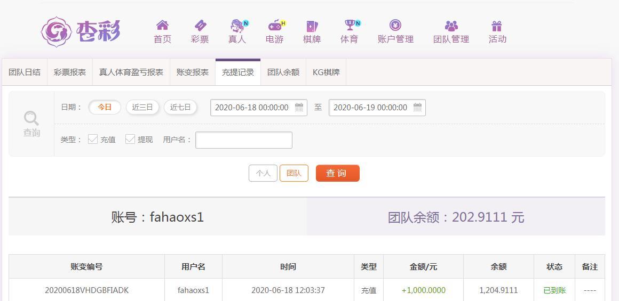Open the 活动 gift box icon
The width and height of the screenshot is (619, 301).
497,26
